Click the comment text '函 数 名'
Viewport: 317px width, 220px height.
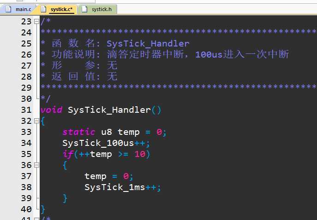click(73, 43)
